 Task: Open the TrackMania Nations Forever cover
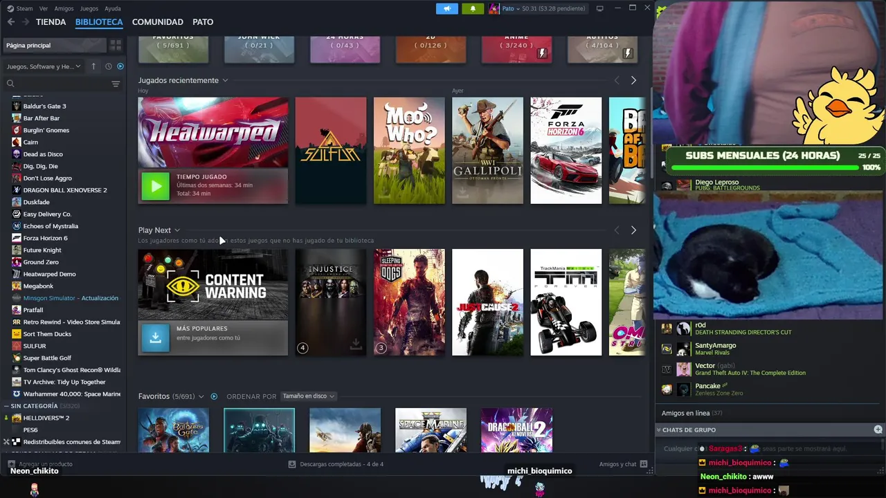[x=566, y=302]
